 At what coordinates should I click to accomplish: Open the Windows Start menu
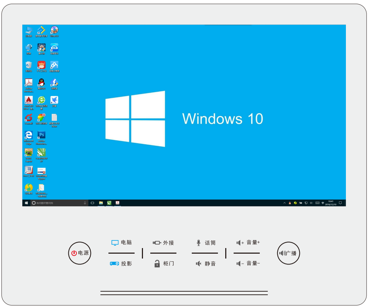[x=26, y=203]
